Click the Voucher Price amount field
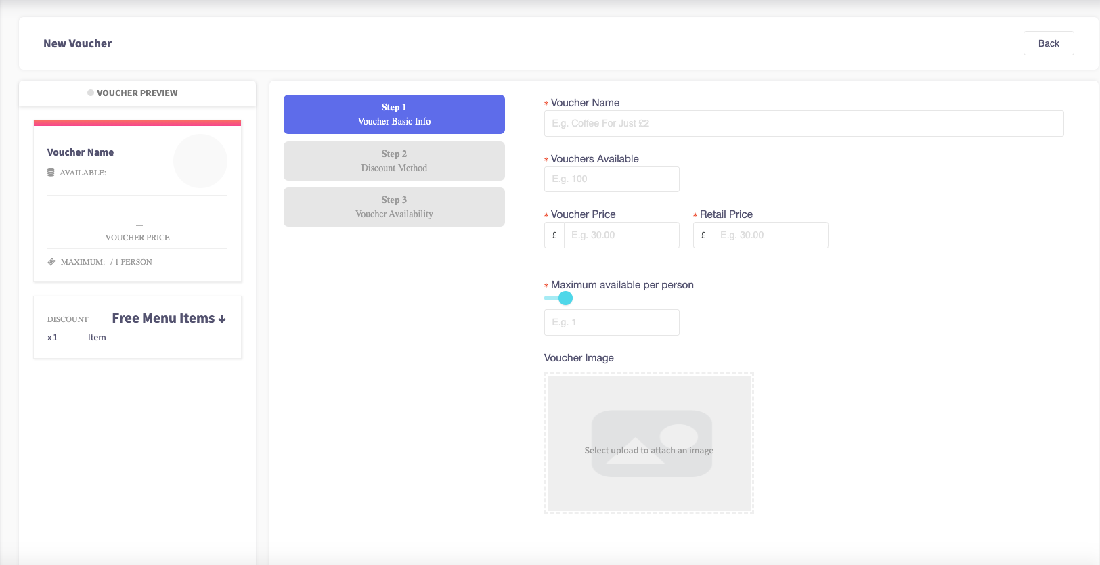Screen dimensions: 1100x565 pyautogui.click(x=621, y=235)
